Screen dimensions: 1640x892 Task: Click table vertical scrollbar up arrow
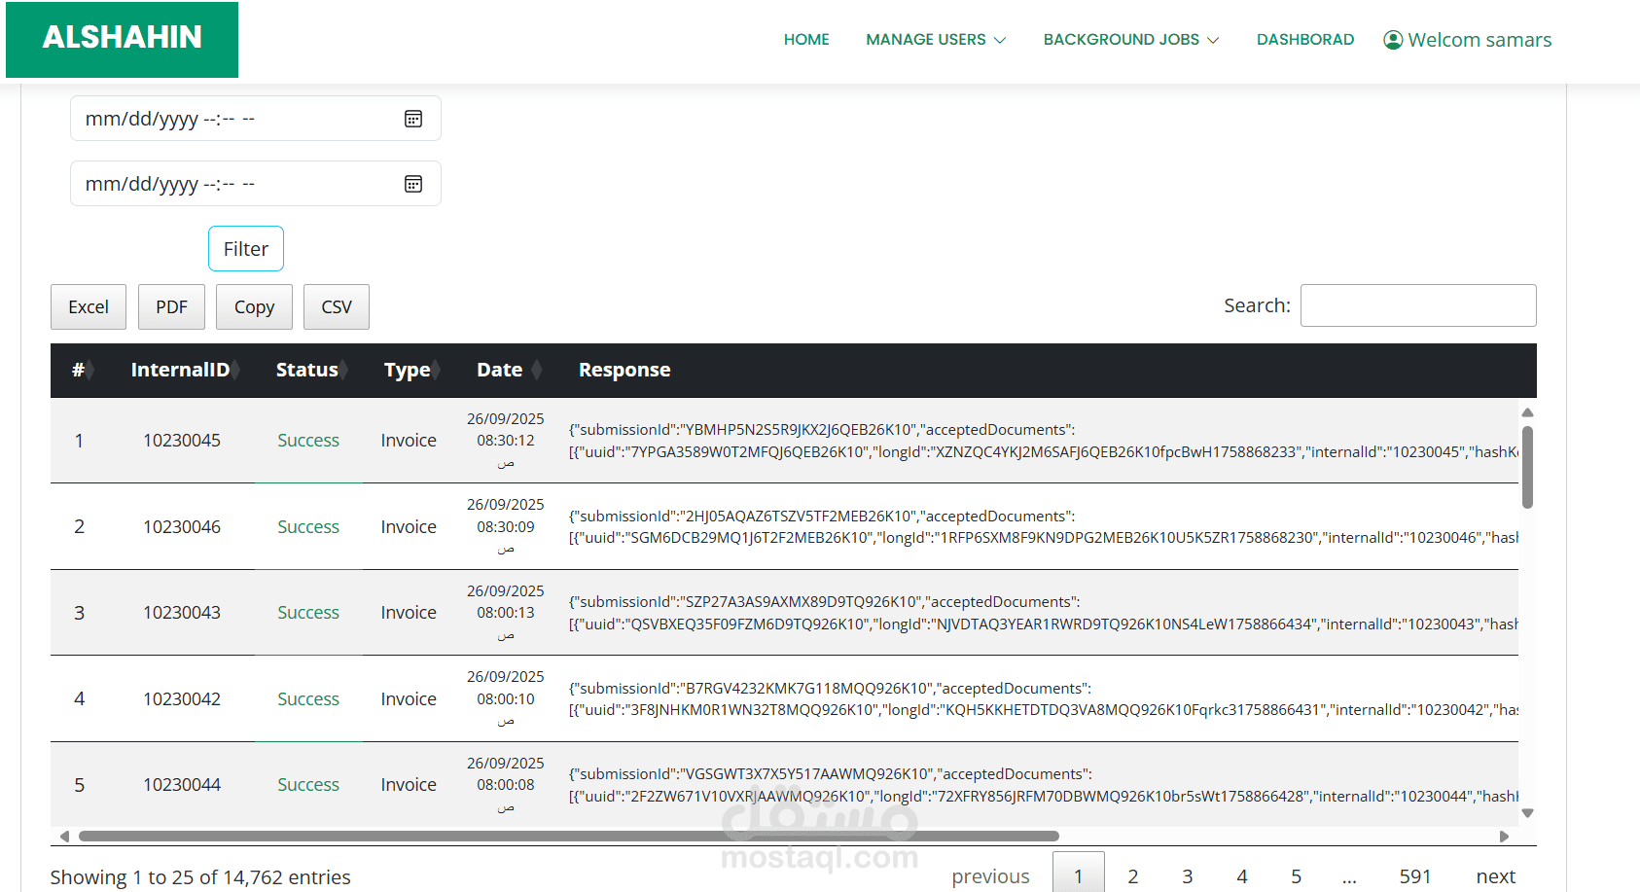(1527, 413)
